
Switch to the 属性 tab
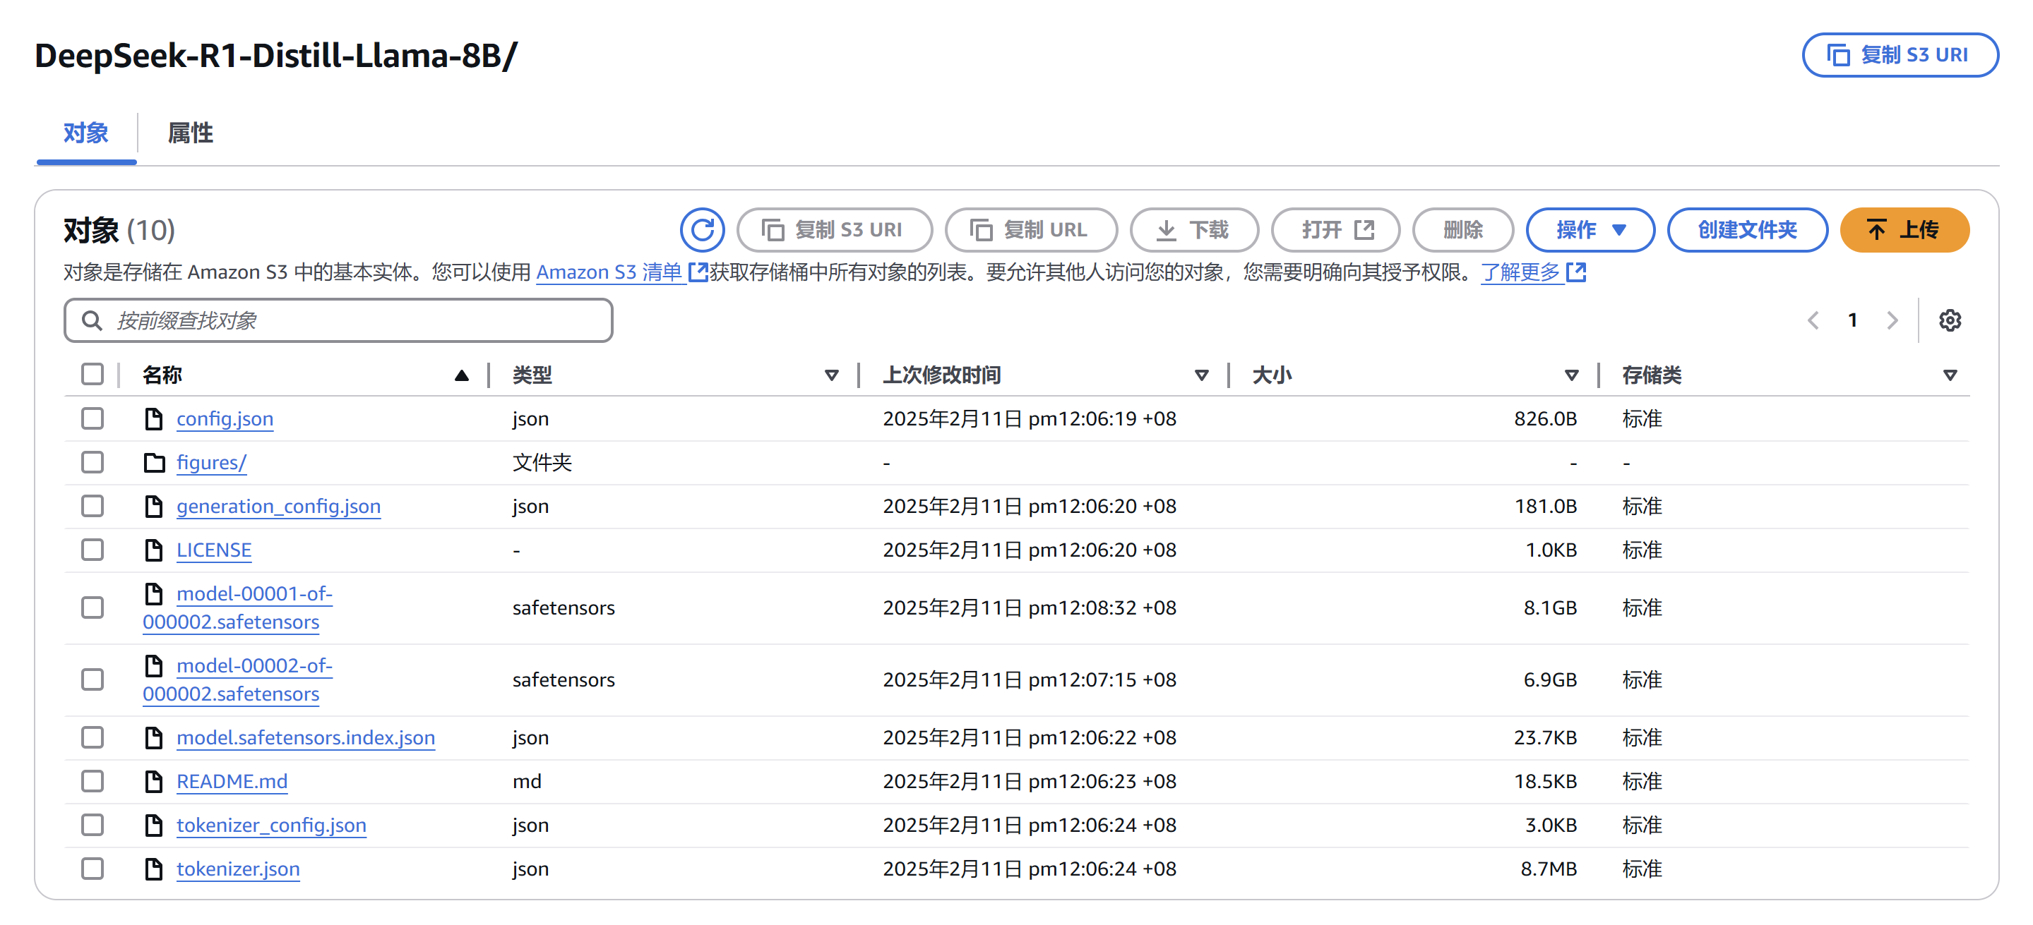coord(190,133)
